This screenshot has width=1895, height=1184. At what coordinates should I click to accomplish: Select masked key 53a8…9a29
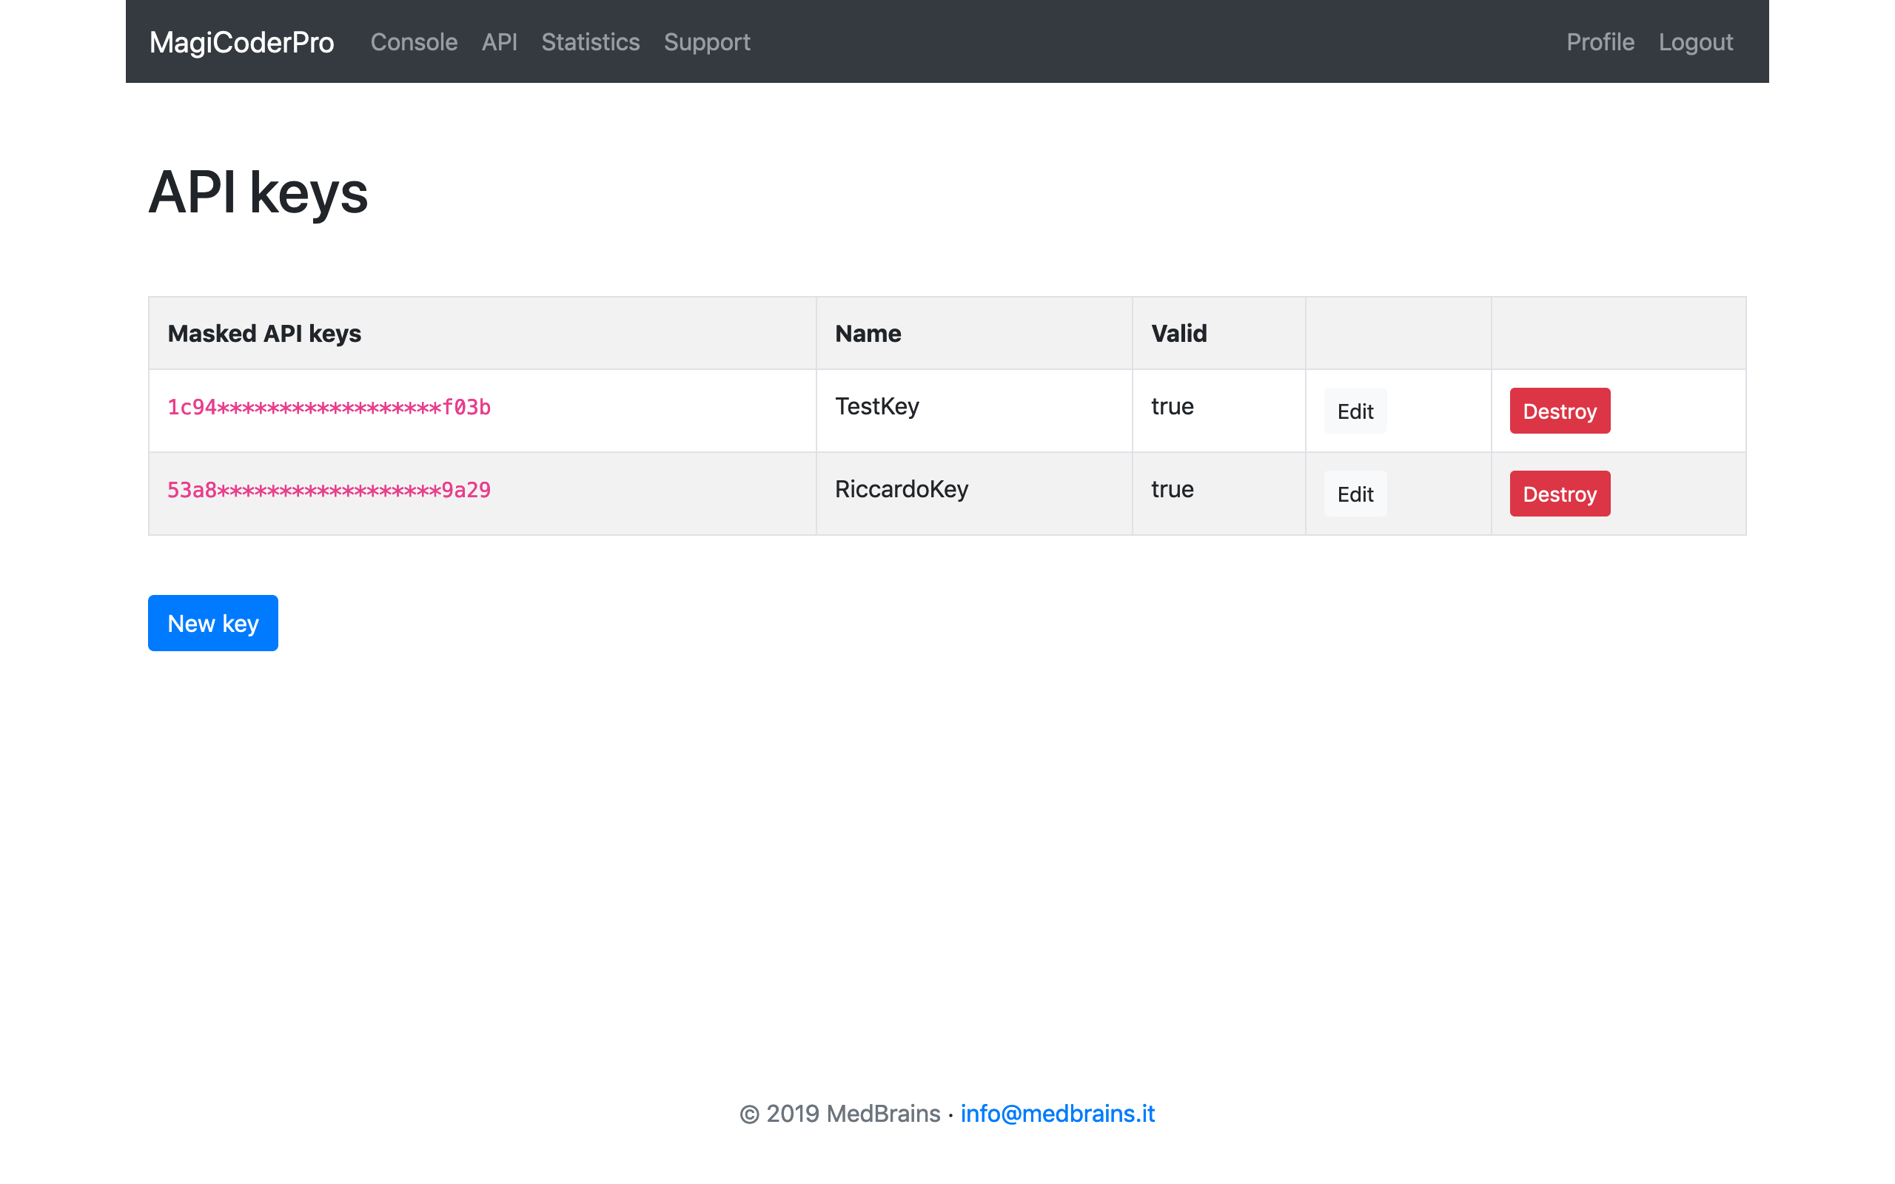329,490
